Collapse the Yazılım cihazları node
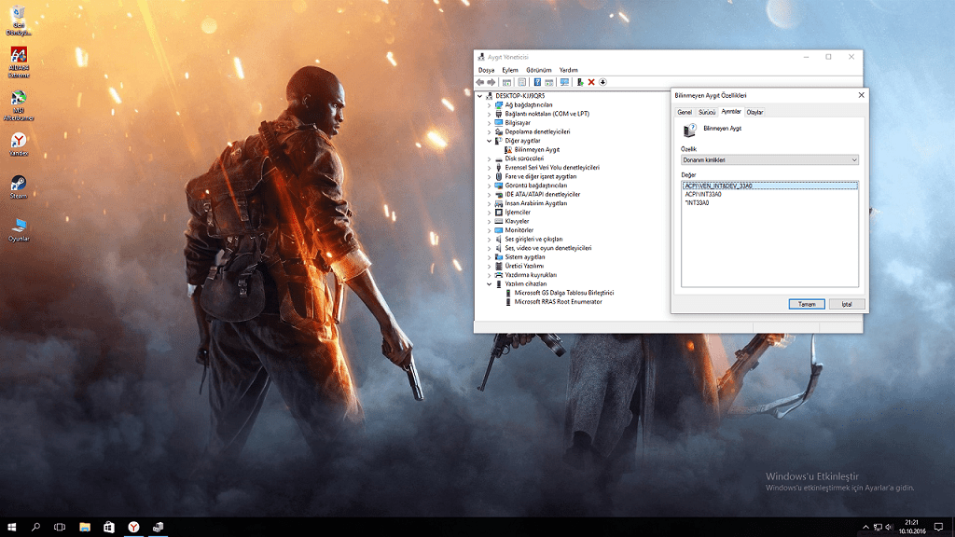Viewport: 955px width, 537px height. [489, 283]
